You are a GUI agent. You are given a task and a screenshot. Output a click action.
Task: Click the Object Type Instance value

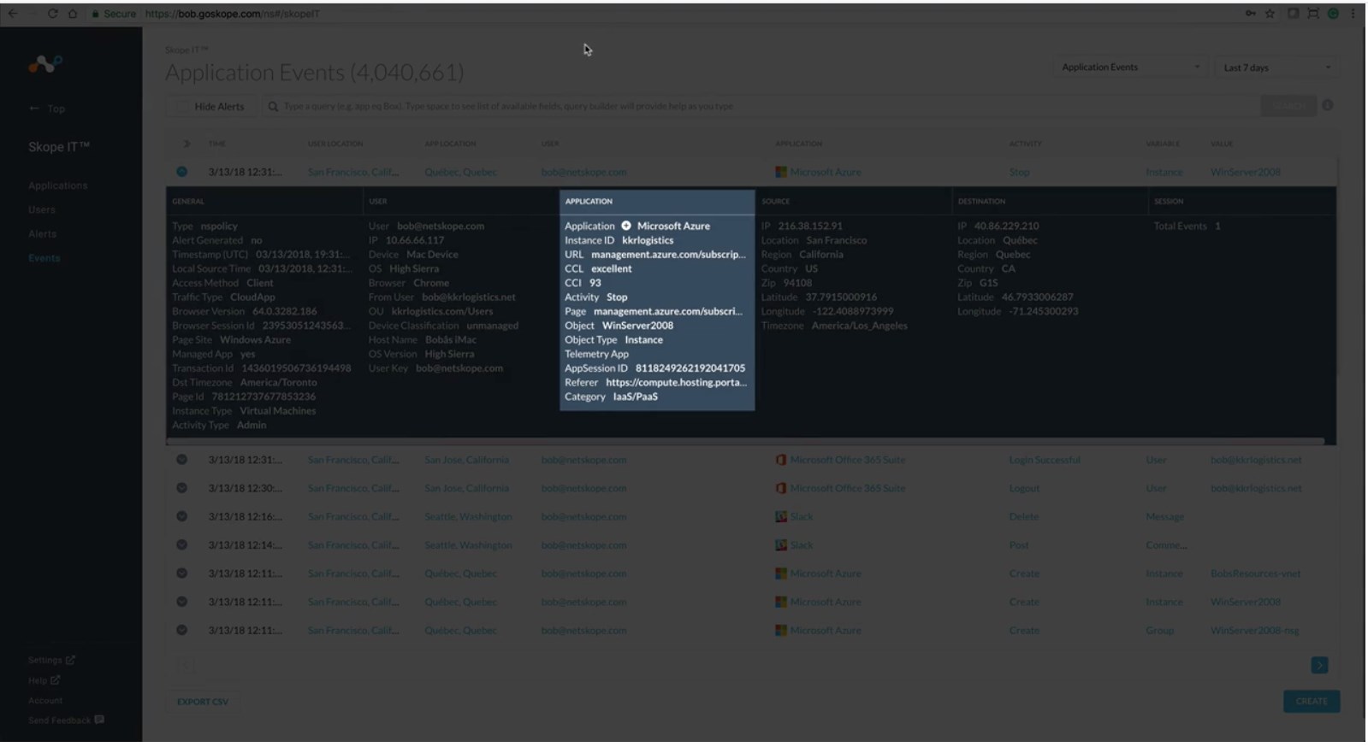tap(643, 339)
